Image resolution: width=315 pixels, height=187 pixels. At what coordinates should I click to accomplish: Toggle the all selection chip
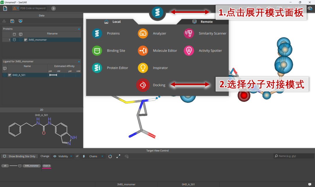tap(5, 166)
